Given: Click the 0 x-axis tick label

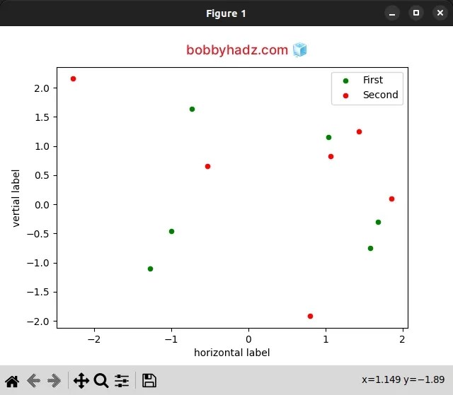Looking at the screenshot, I should pos(248,339).
